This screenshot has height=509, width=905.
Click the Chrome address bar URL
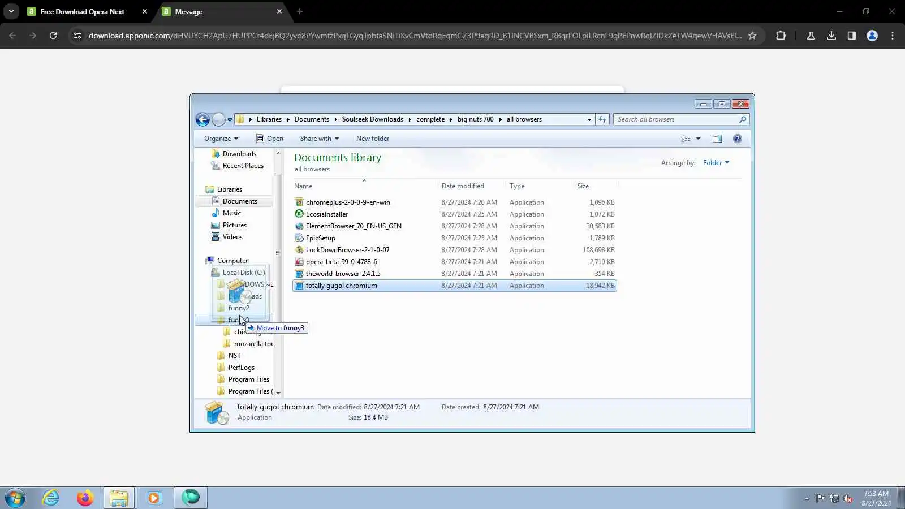tap(415, 36)
